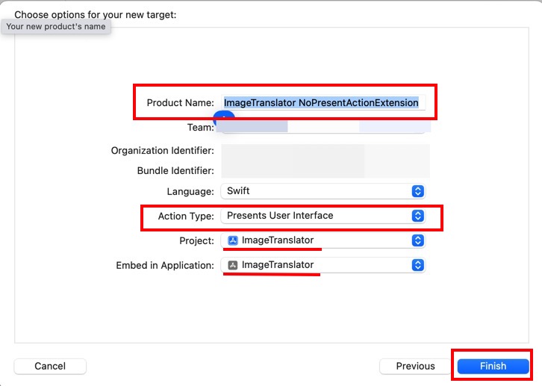
Task: Click the Language popup chevron arrows
Action: [x=418, y=191]
